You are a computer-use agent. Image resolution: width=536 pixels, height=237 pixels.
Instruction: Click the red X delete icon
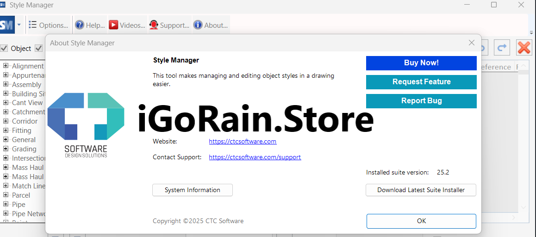(524, 47)
